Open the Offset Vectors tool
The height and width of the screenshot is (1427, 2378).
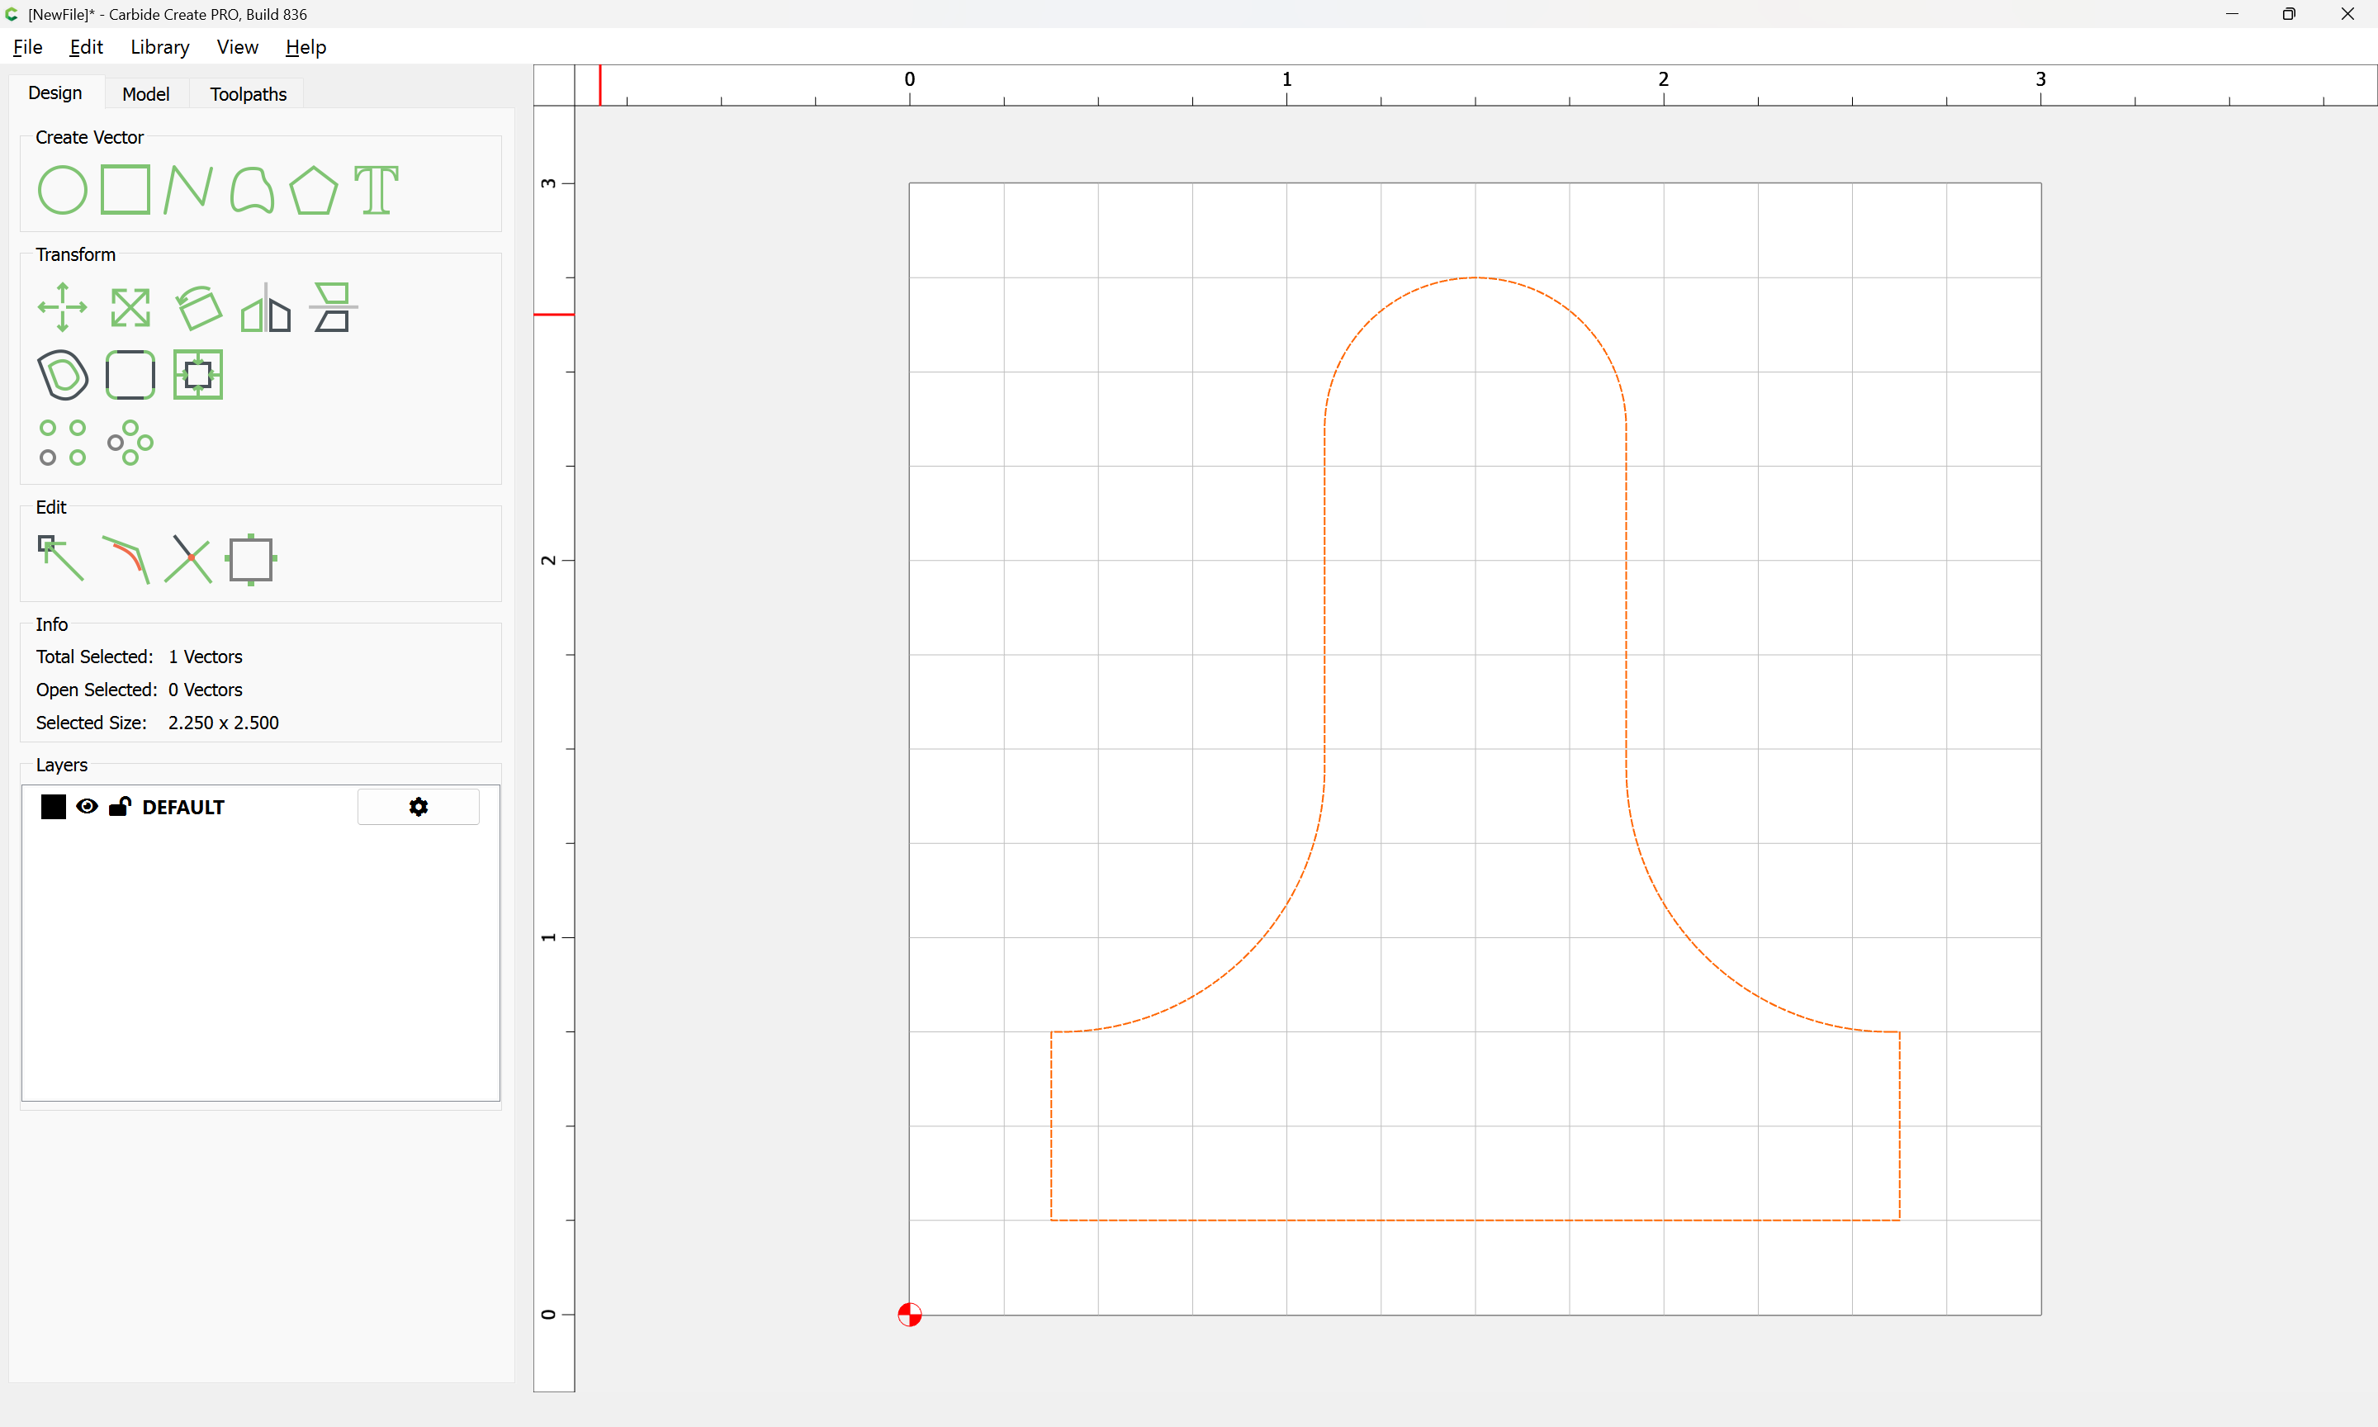pos(63,375)
